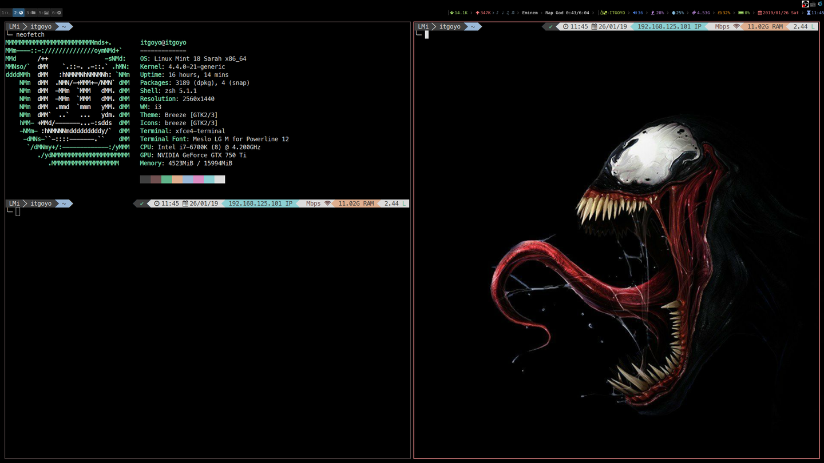824x463 pixels.
Task: Click the OBS Studio recording tray icon
Action: [805, 3]
